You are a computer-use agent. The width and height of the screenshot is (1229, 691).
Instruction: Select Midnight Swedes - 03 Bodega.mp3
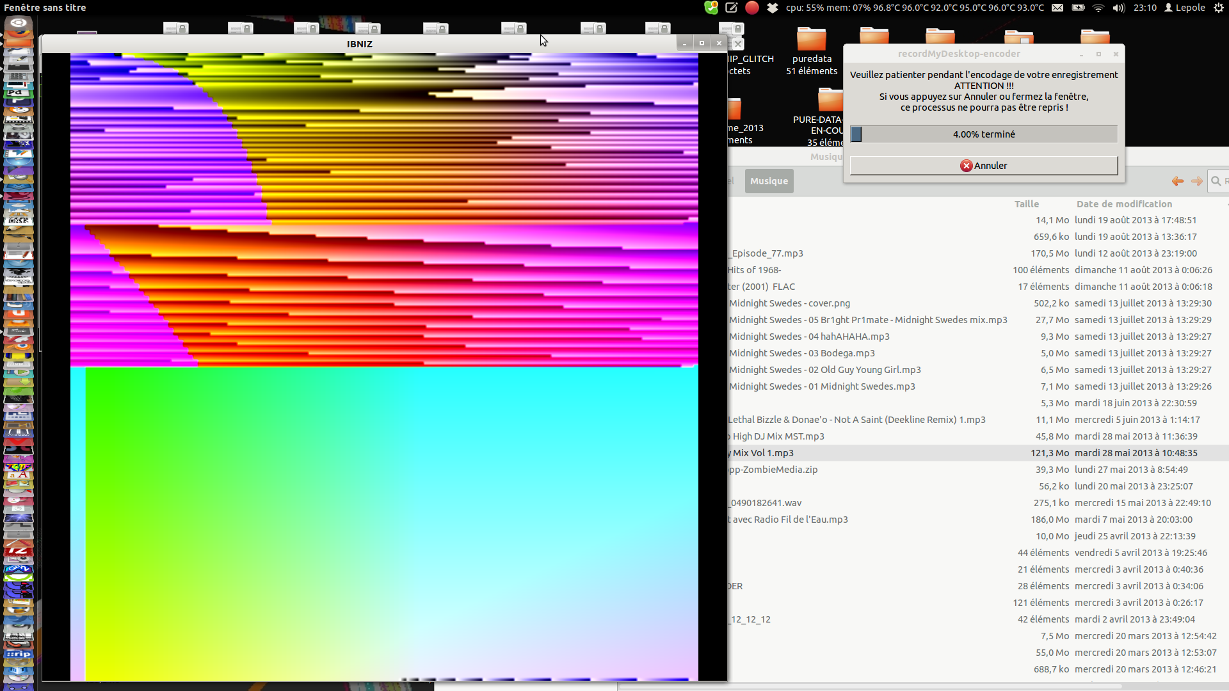point(801,353)
